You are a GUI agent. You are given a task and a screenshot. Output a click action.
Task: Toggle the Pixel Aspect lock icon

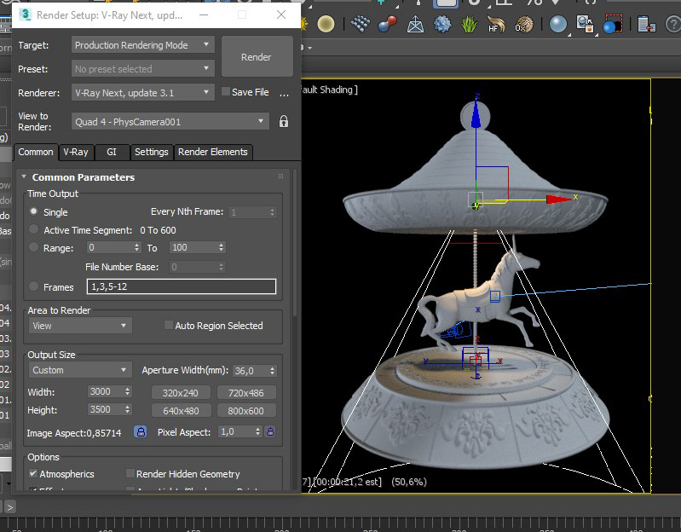click(x=270, y=431)
